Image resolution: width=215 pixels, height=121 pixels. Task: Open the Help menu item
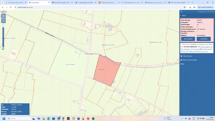pyautogui.click(x=182, y=64)
